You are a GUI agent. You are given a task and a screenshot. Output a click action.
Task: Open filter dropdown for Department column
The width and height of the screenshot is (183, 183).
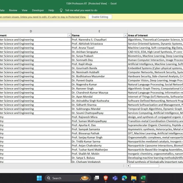[69, 35]
